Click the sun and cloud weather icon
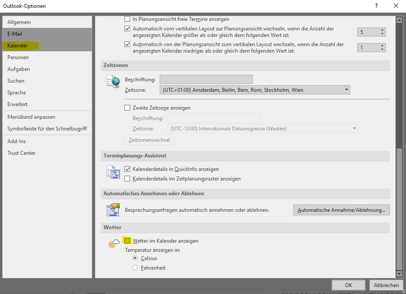 tap(113, 244)
